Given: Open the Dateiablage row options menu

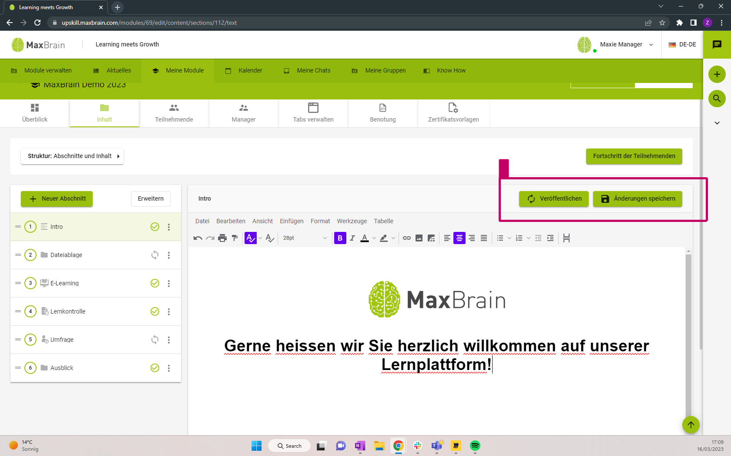Looking at the screenshot, I should click(x=169, y=255).
